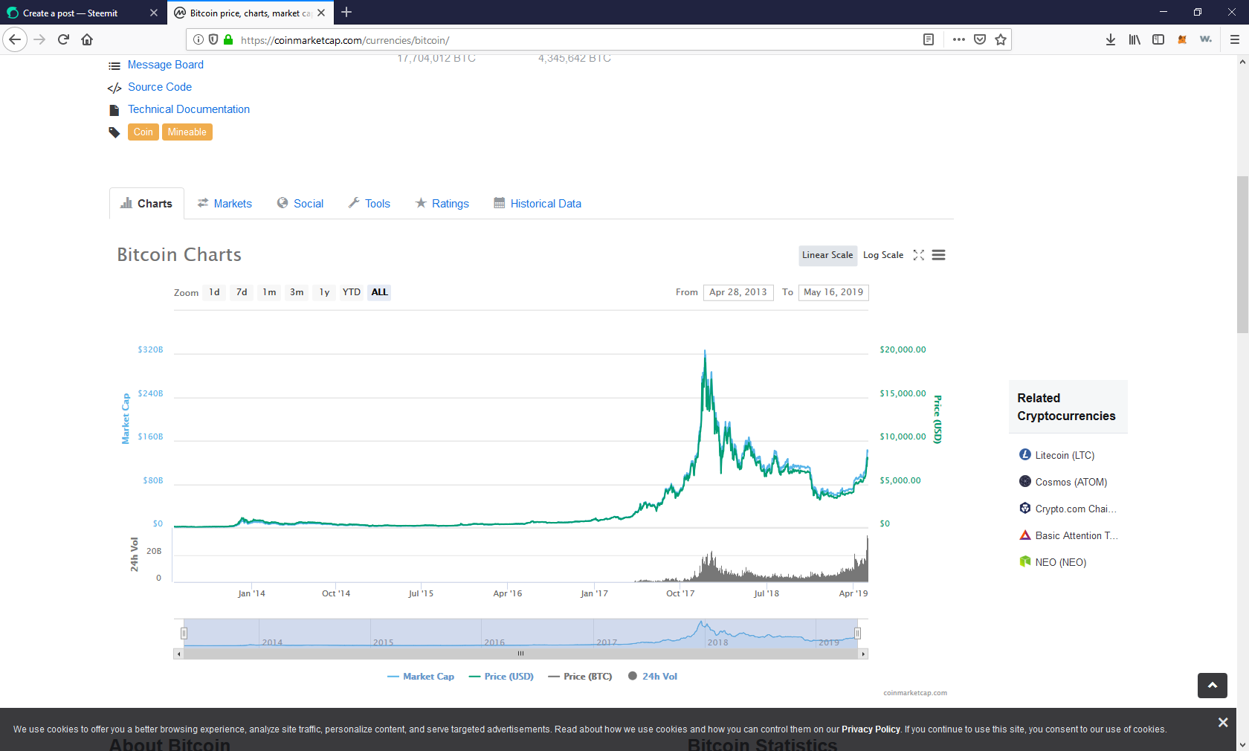The width and height of the screenshot is (1249, 751).
Task: Click the chart navigator scrollbar thumb
Action: coord(520,654)
